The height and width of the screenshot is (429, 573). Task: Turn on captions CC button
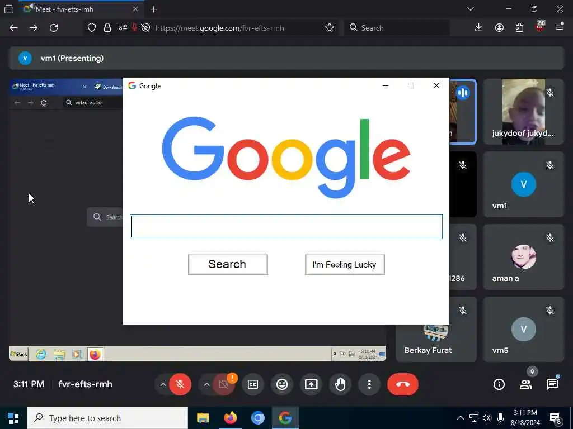[x=253, y=384]
